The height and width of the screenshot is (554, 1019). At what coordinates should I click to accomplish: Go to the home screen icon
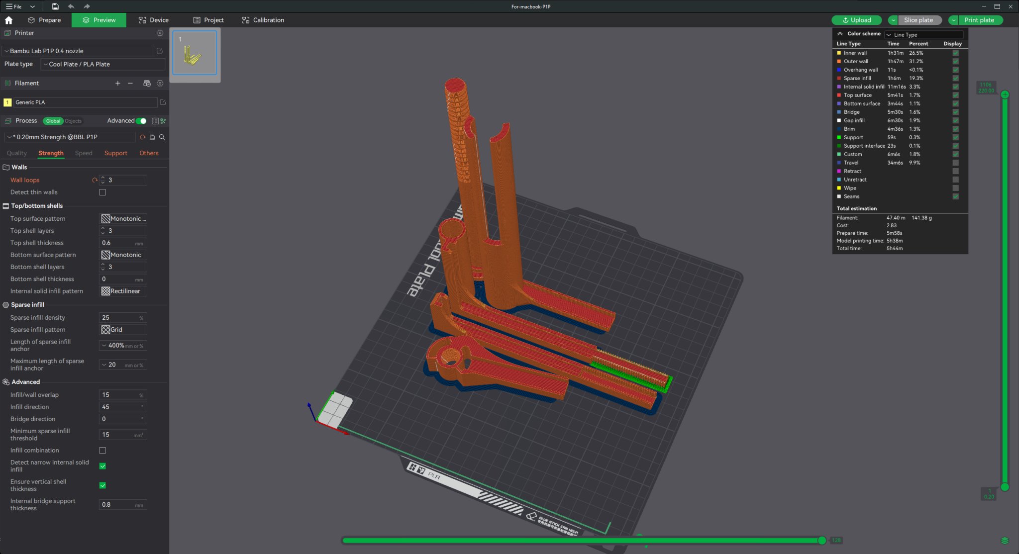pyautogui.click(x=8, y=20)
